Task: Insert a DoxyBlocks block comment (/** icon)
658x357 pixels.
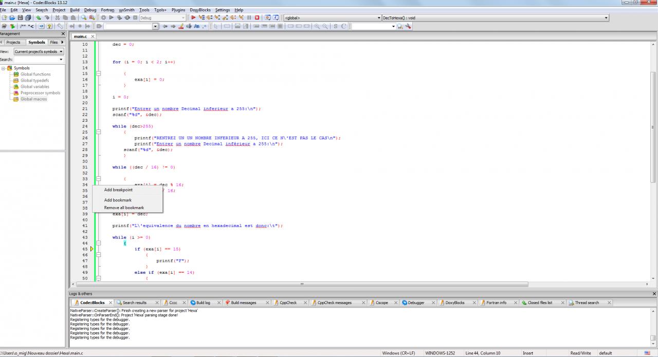Action: point(23,26)
